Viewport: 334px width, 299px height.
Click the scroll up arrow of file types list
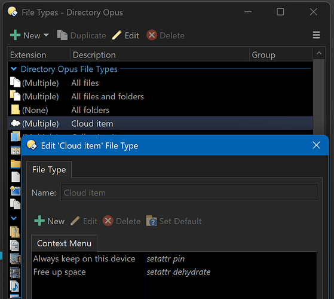319,53
